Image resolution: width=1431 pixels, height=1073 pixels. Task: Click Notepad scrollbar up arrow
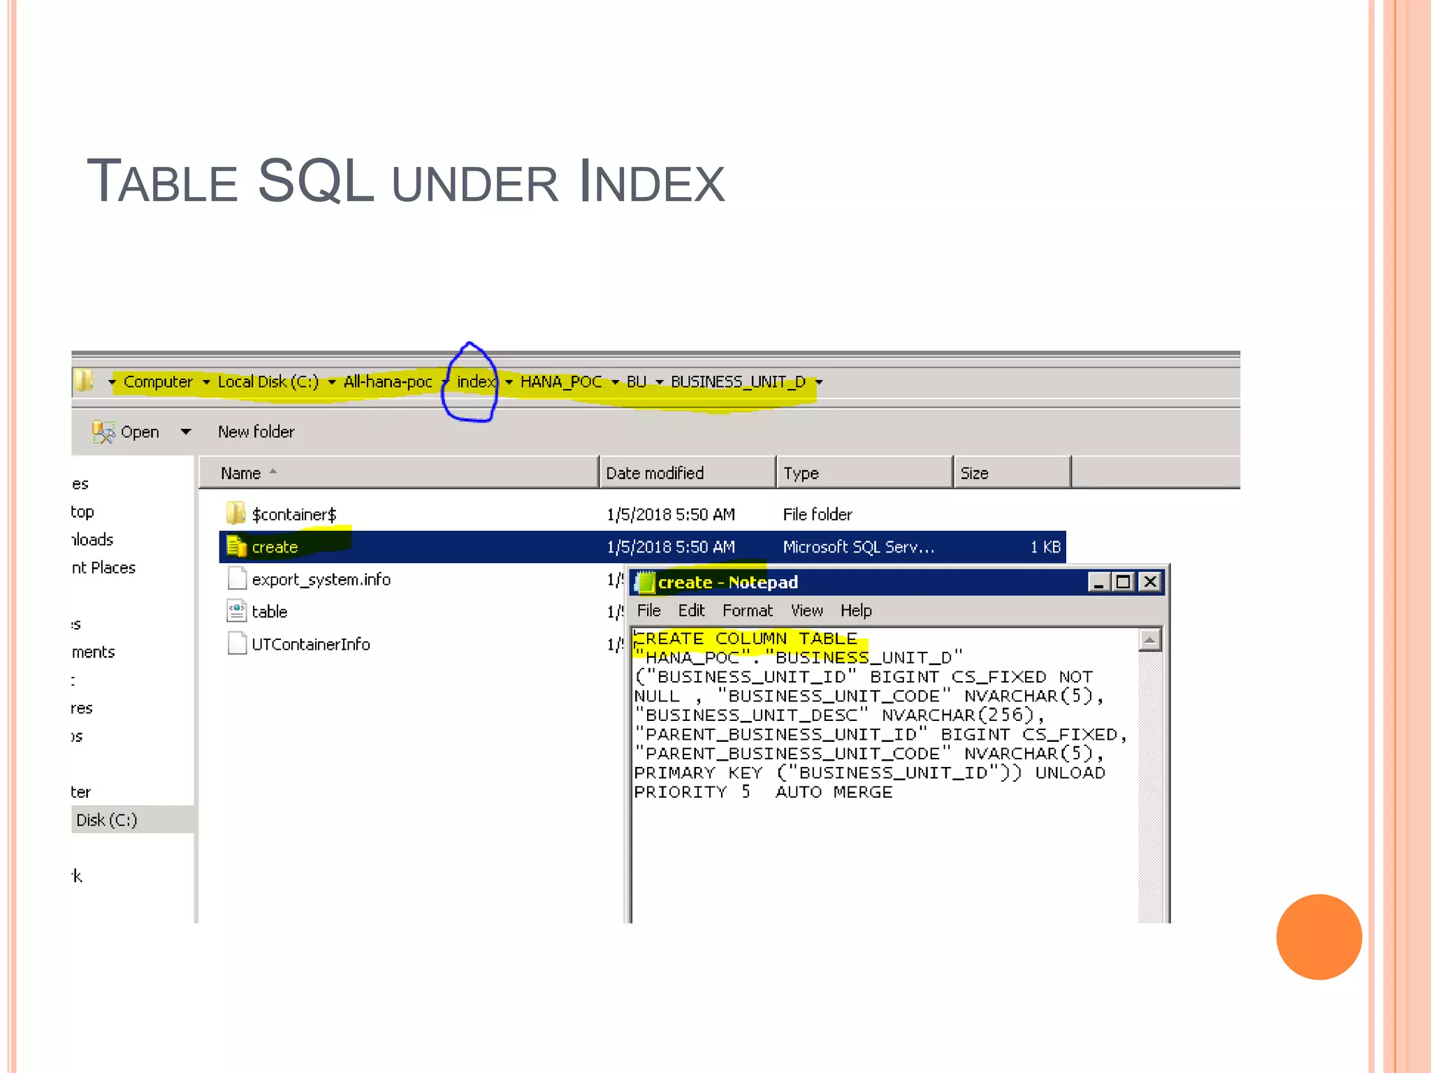pyautogui.click(x=1149, y=640)
